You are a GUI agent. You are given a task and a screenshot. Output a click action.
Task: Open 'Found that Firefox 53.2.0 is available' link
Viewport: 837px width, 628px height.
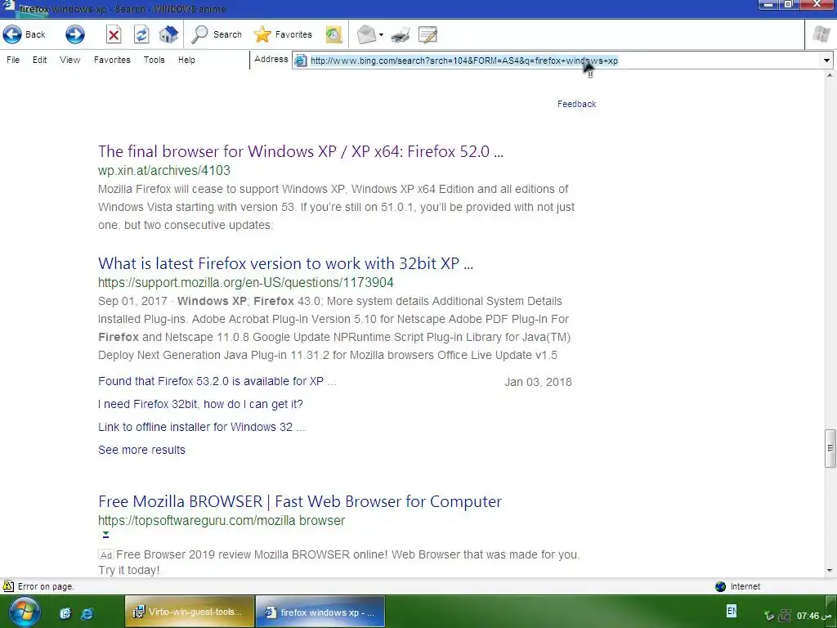[217, 381]
